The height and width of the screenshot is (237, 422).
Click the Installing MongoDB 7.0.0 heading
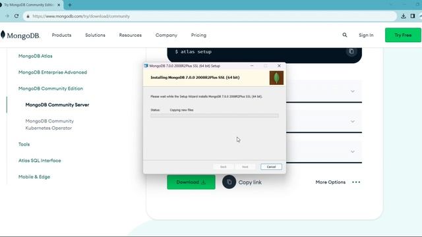click(x=195, y=78)
